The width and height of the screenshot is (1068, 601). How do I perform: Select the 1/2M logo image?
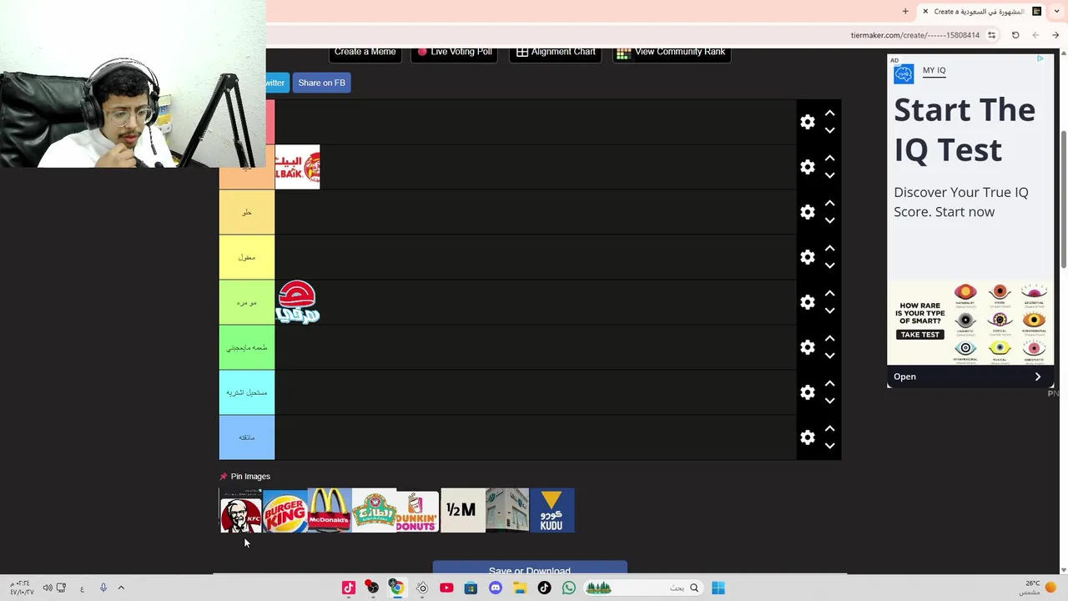(462, 511)
